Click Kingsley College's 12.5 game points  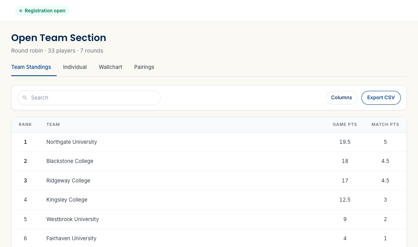point(345,200)
